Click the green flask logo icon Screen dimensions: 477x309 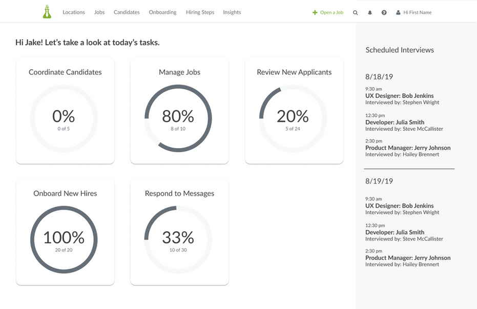click(47, 12)
